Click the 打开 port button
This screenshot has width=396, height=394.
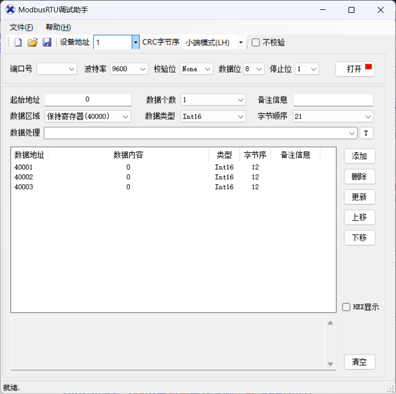355,69
